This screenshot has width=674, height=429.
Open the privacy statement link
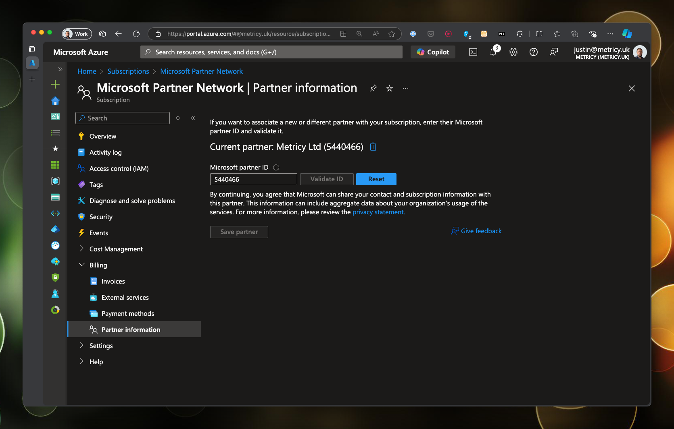tap(378, 212)
